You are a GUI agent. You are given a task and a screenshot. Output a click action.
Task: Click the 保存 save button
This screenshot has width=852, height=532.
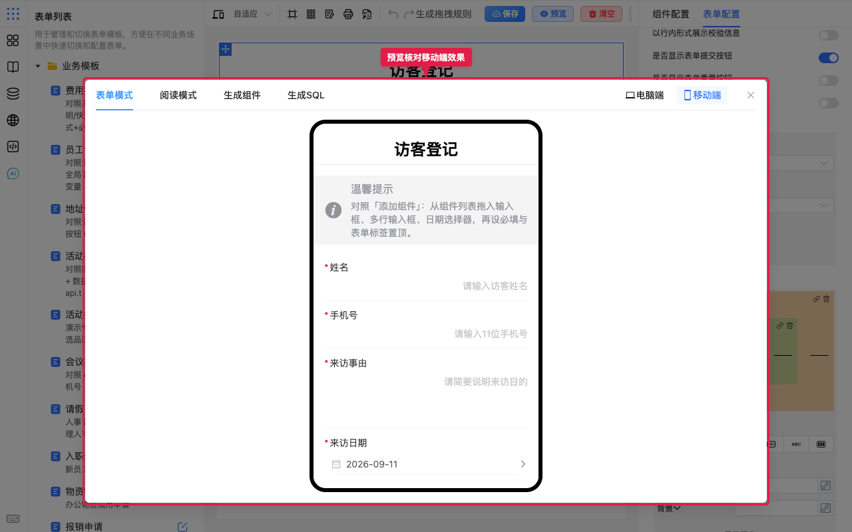click(x=505, y=14)
